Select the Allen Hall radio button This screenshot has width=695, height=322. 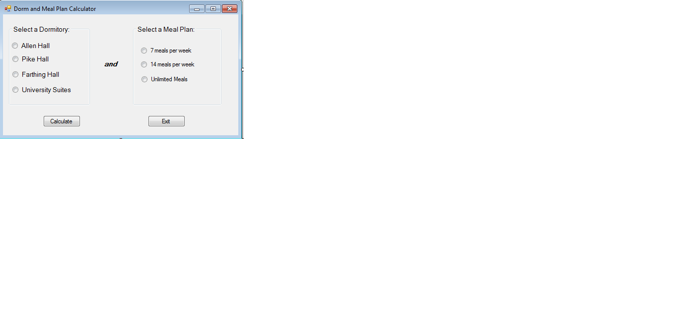point(15,46)
